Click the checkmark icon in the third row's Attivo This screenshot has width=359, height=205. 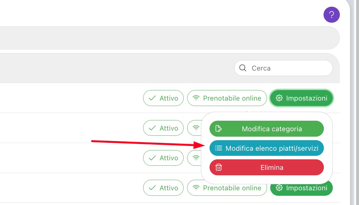(152, 158)
